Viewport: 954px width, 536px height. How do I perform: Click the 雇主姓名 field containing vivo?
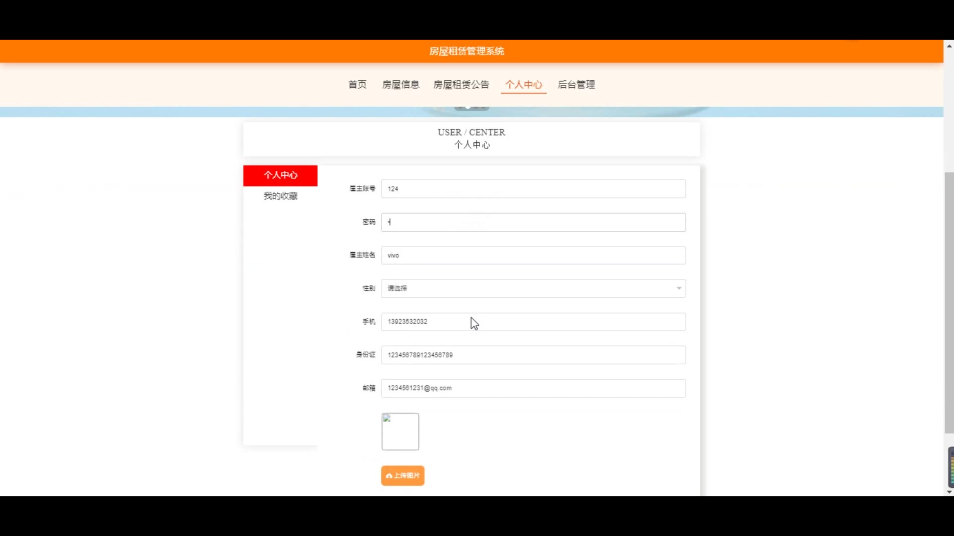(x=533, y=255)
